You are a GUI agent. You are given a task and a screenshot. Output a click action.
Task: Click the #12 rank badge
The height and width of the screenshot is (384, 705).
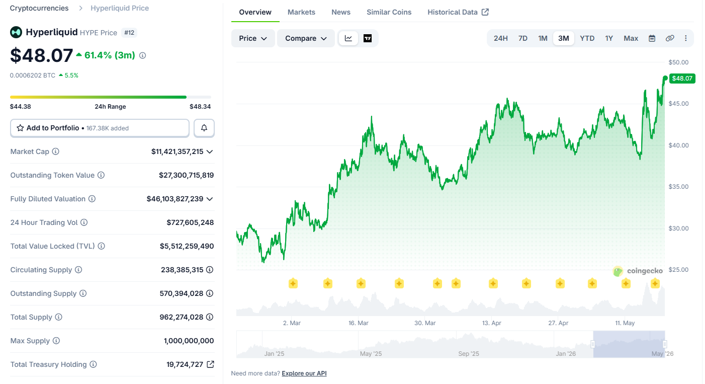coord(129,33)
